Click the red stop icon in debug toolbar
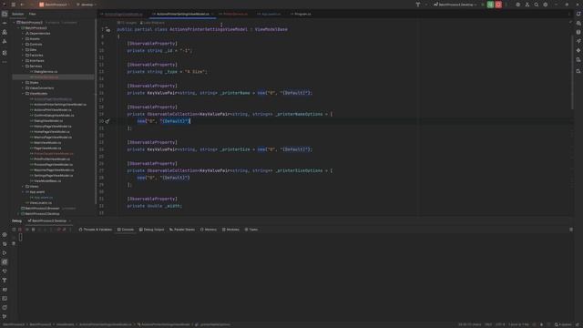Viewport: 583px width, 328px height. (20, 230)
